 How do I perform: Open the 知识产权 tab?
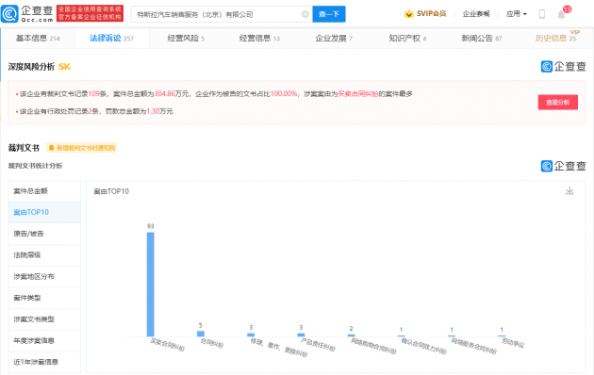pyautogui.click(x=407, y=39)
